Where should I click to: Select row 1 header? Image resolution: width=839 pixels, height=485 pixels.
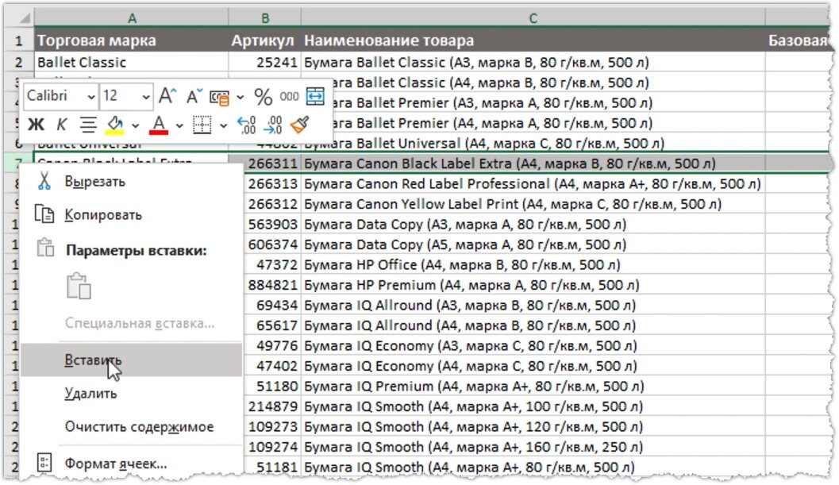(x=19, y=40)
